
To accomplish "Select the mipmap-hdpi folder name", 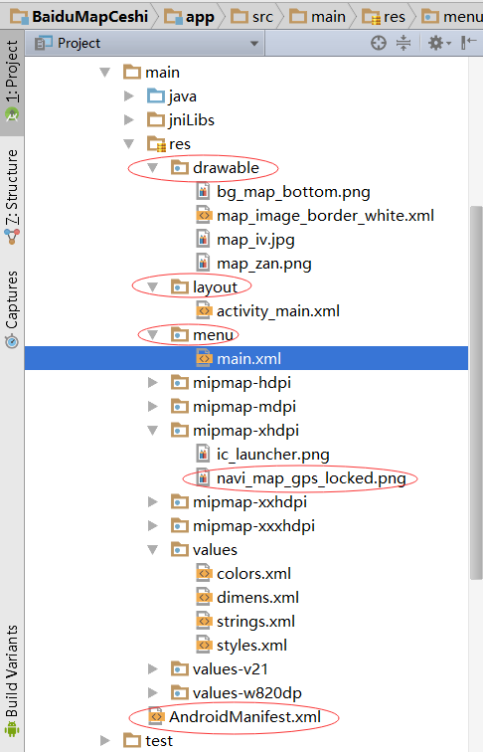I will click(x=241, y=383).
